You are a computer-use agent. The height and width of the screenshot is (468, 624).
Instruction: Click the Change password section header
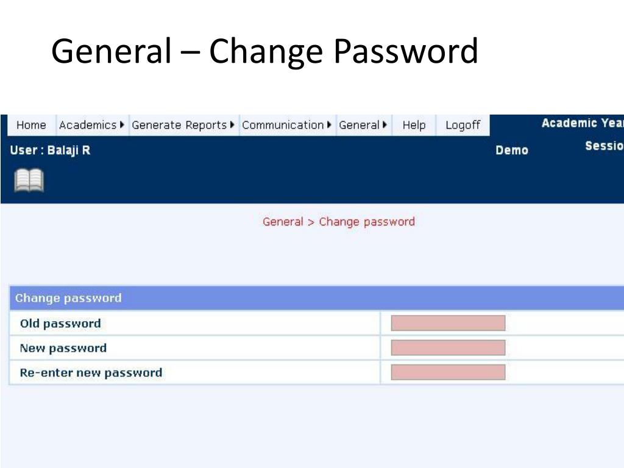pyautogui.click(x=317, y=298)
